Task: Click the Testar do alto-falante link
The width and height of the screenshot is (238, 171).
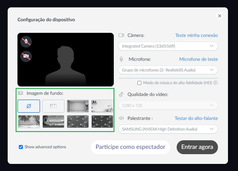Action: pyautogui.click(x=196, y=118)
